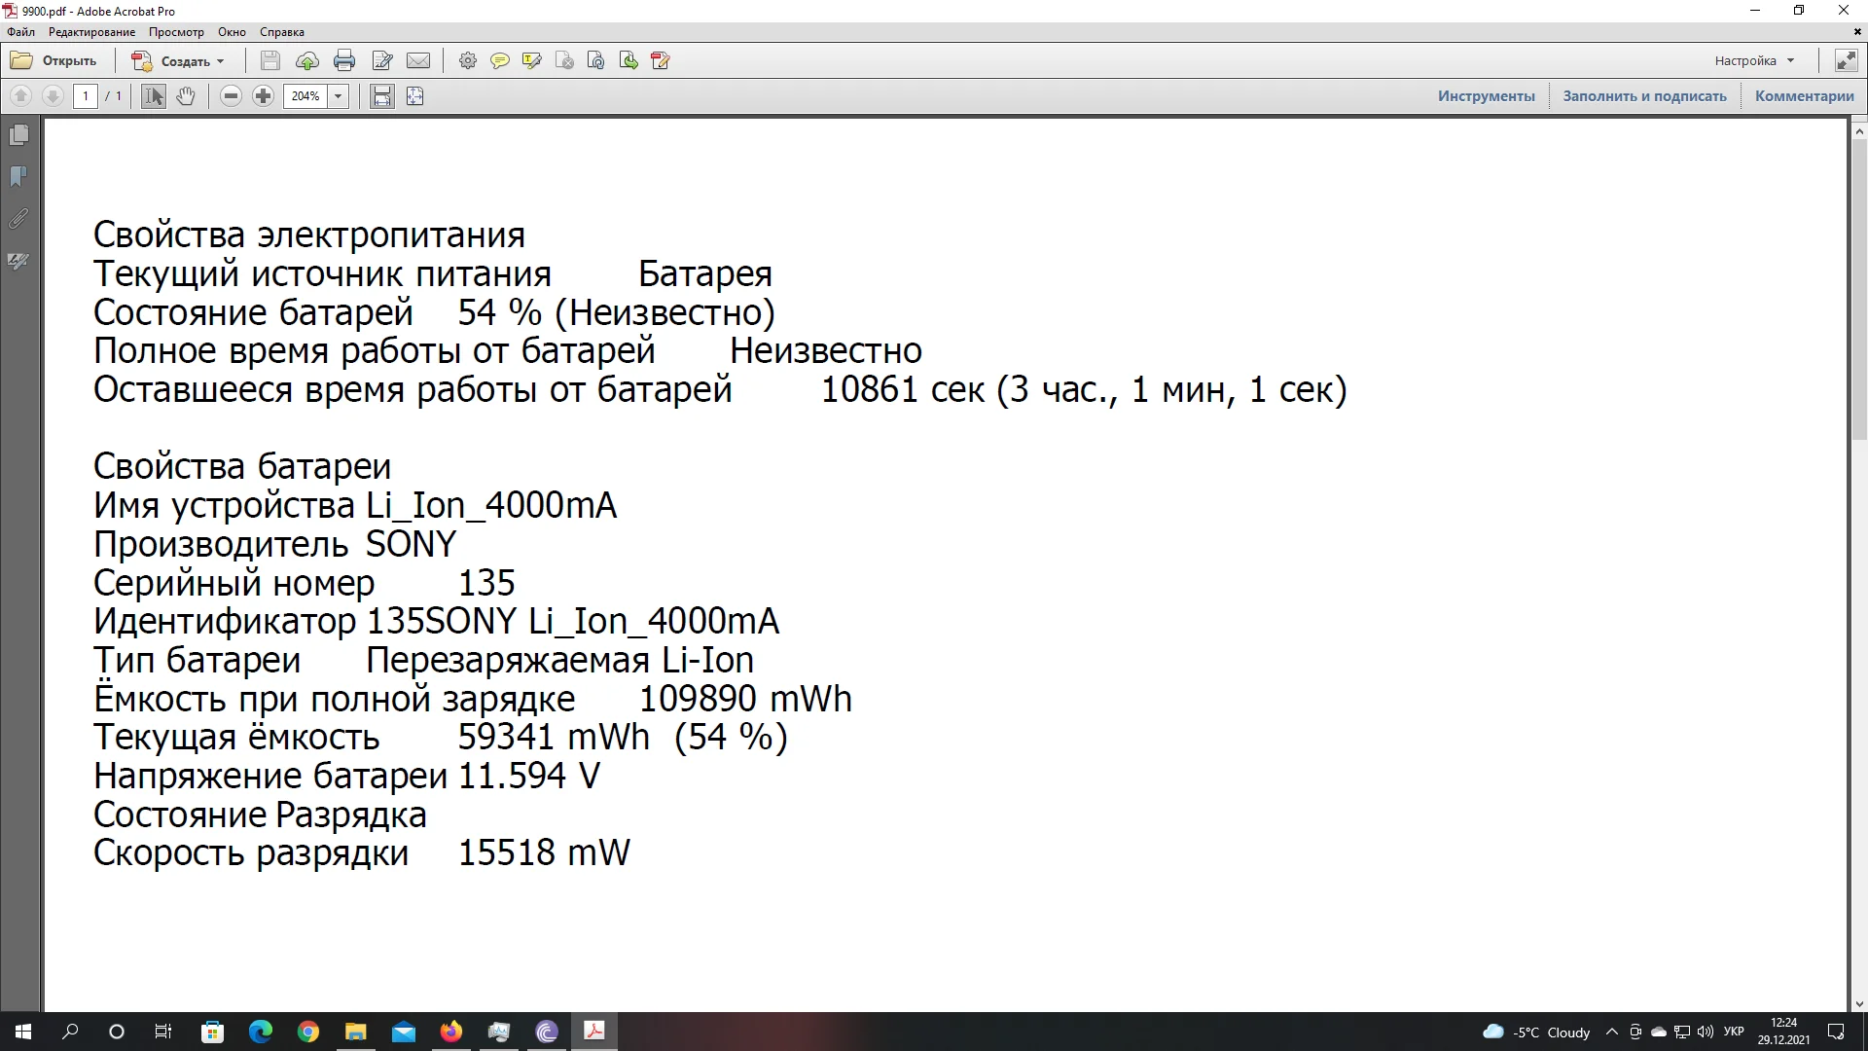The image size is (1868, 1051).
Task: Toggle fit one full page view
Action: [x=415, y=96]
